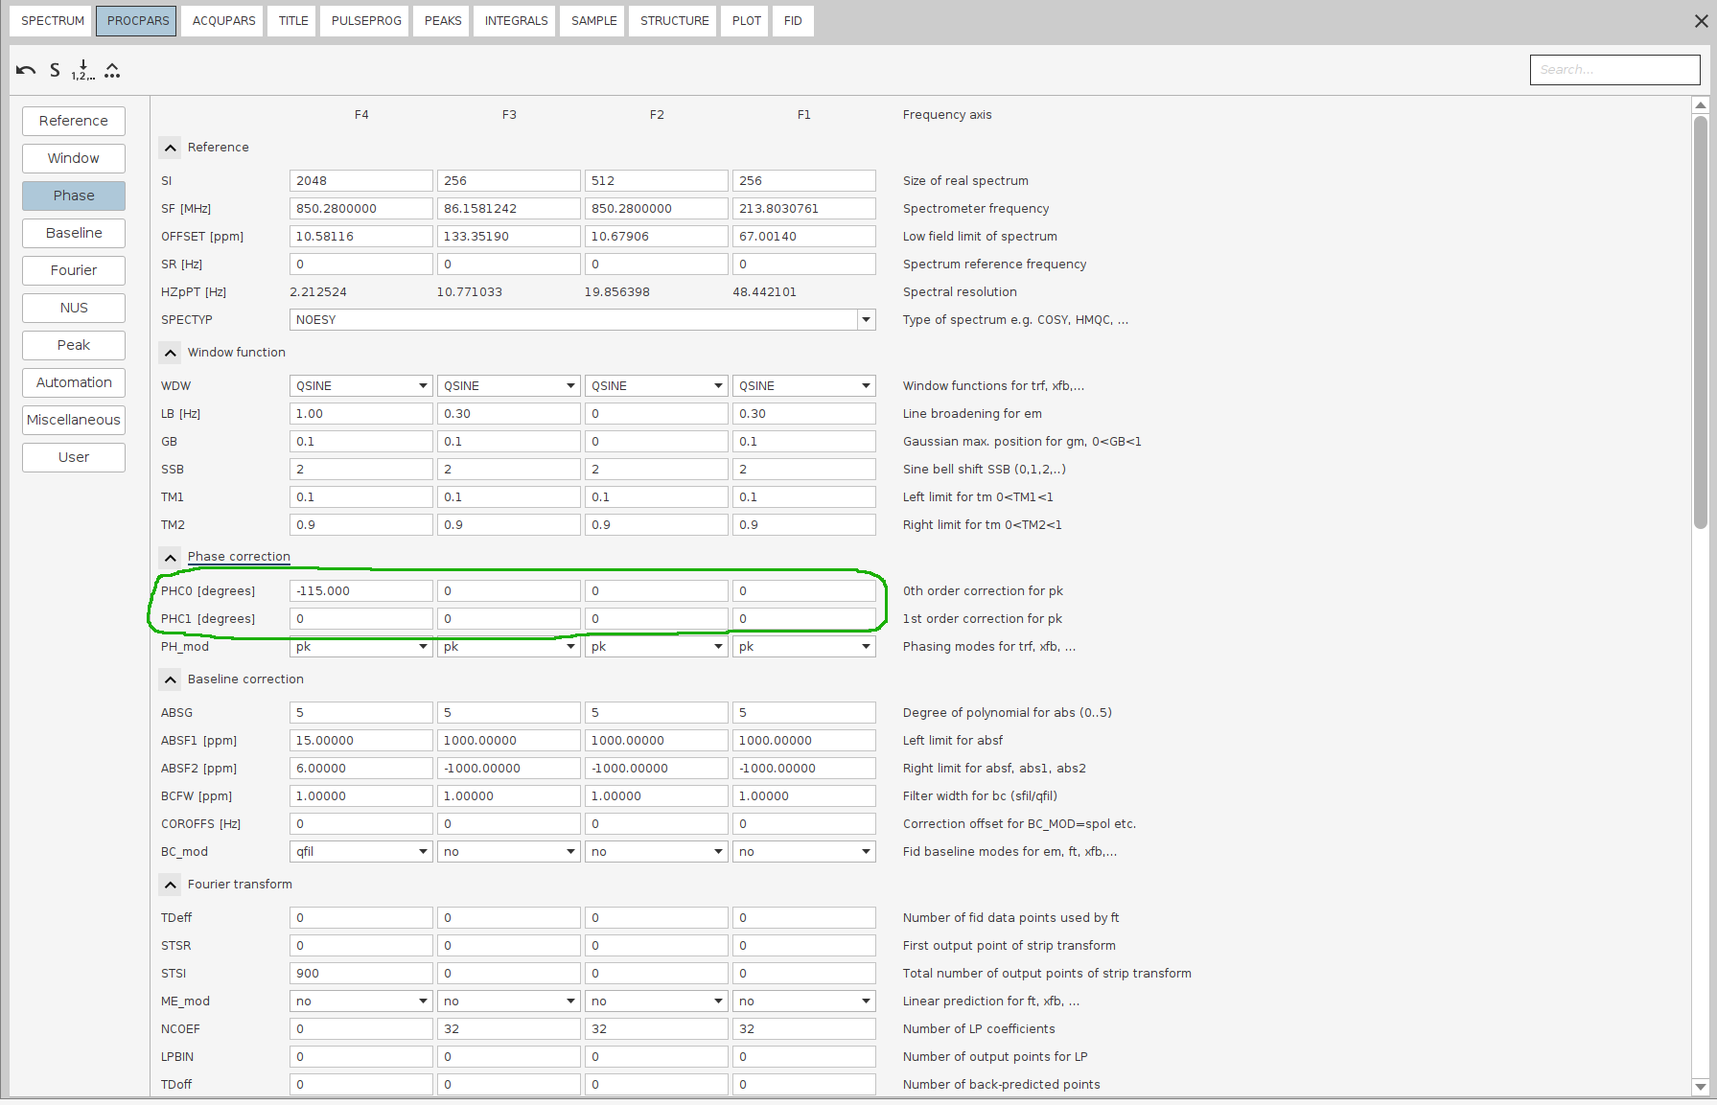Collapse the Fourier transform section
1717x1105 pixels.
(170, 885)
